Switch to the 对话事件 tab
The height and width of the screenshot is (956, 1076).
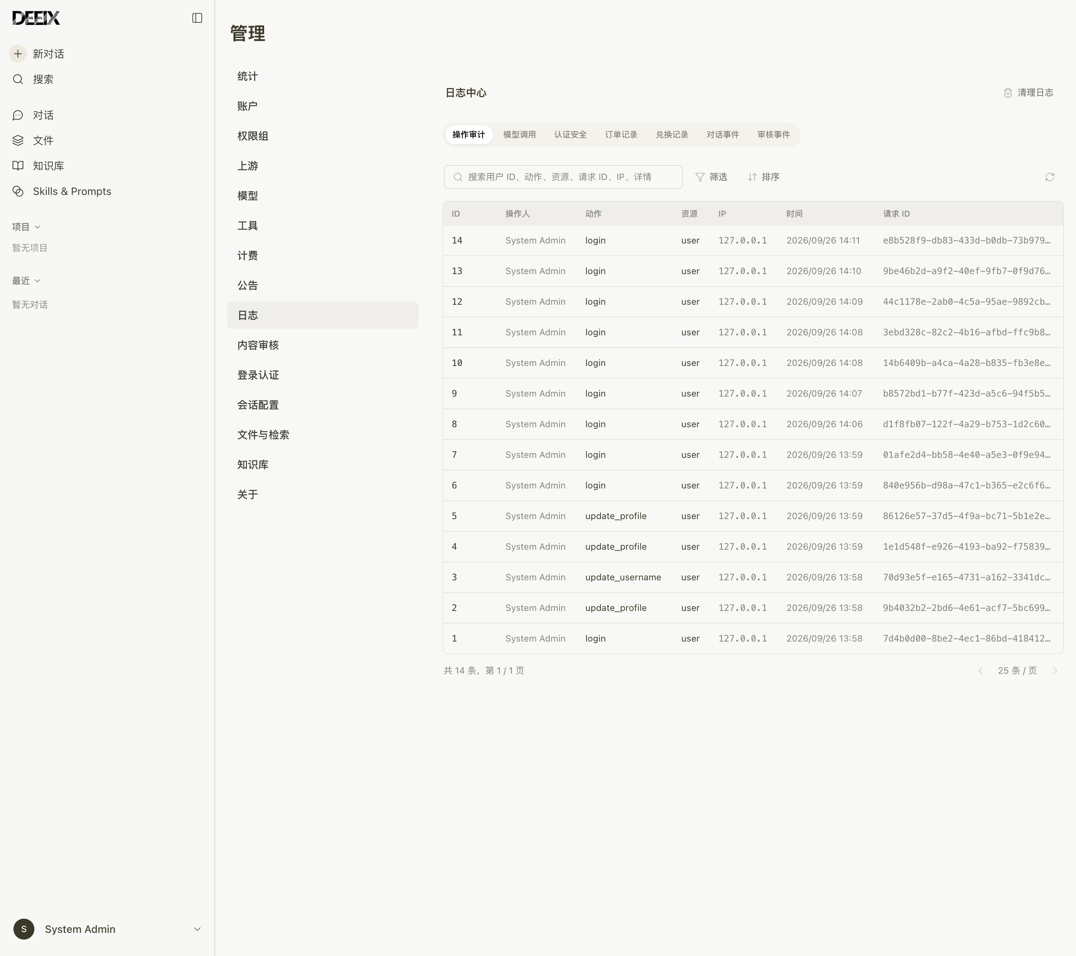pyautogui.click(x=723, y=135)
